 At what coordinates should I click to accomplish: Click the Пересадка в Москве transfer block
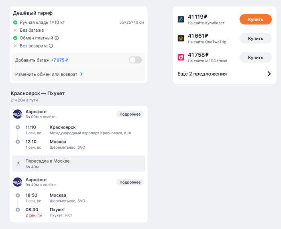tap(79, 164)
